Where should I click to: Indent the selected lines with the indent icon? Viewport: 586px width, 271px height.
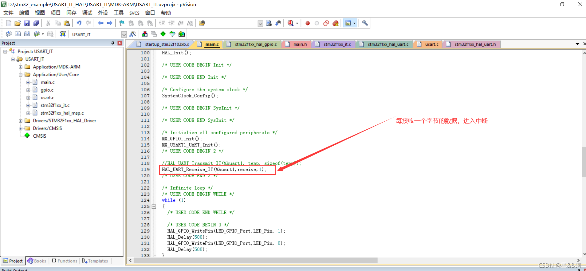tap(162, 23)
